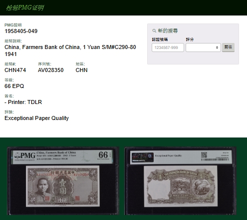Open the banknote back image thumbnail
This screenshot has height=220, width=247.
(x=180, y=181)
